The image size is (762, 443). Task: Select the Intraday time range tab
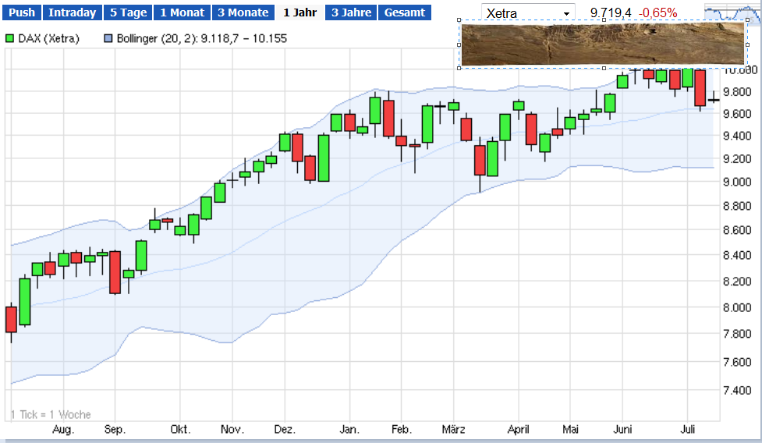click(73, 12)
